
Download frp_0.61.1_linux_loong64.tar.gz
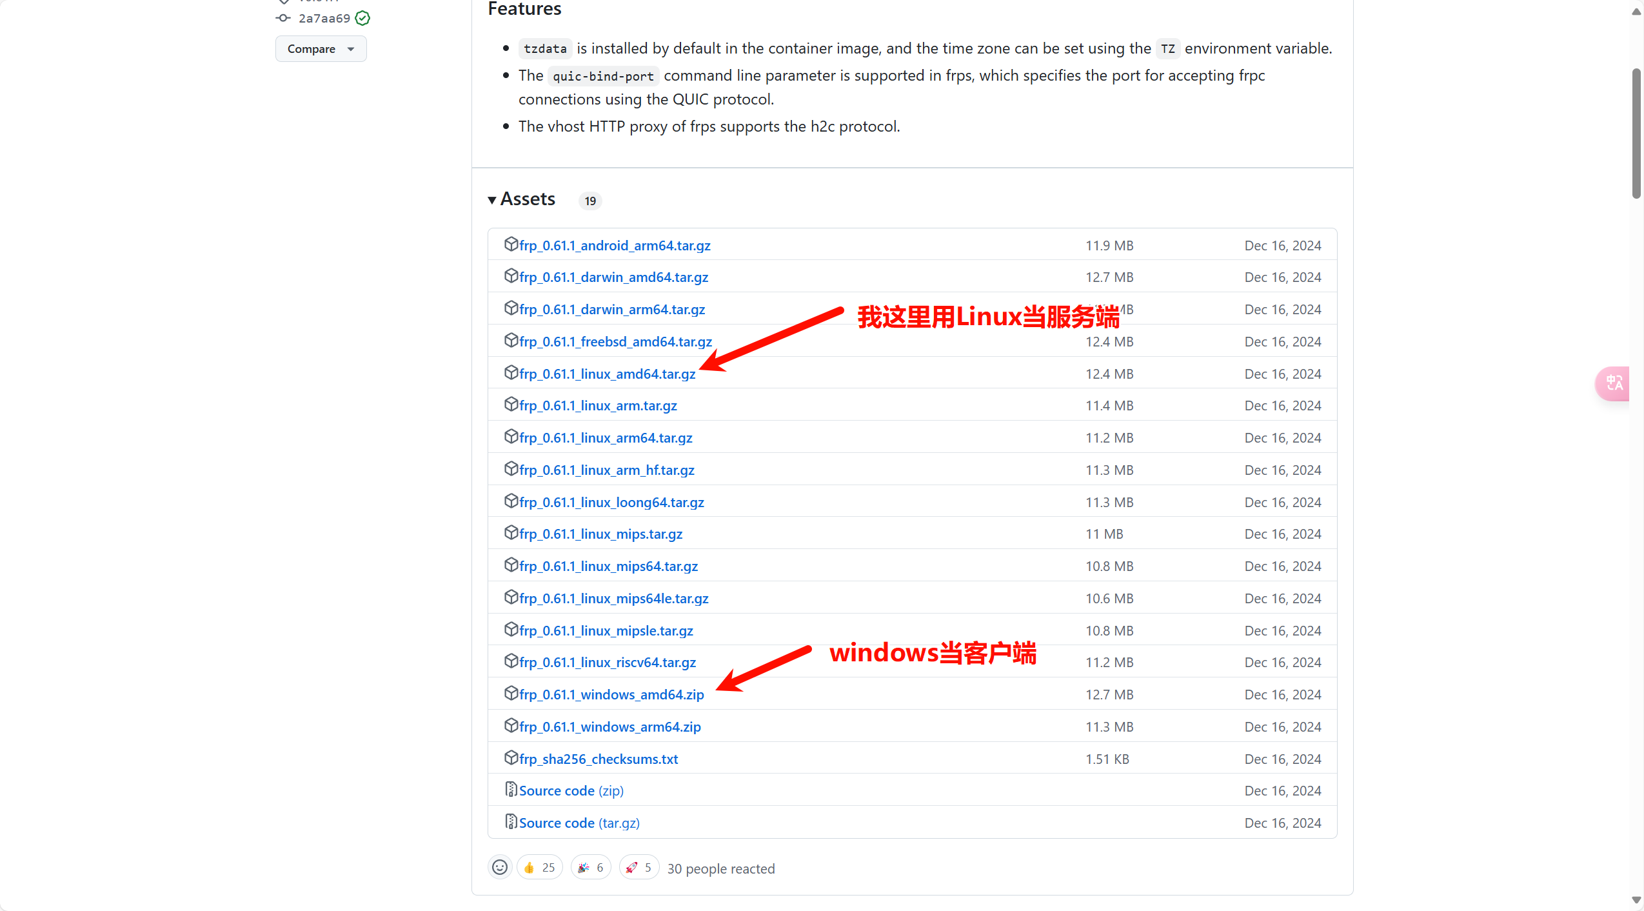[611, 502]
